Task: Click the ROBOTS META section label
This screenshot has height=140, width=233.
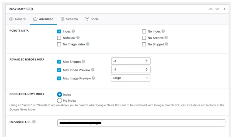Action: 19,31
